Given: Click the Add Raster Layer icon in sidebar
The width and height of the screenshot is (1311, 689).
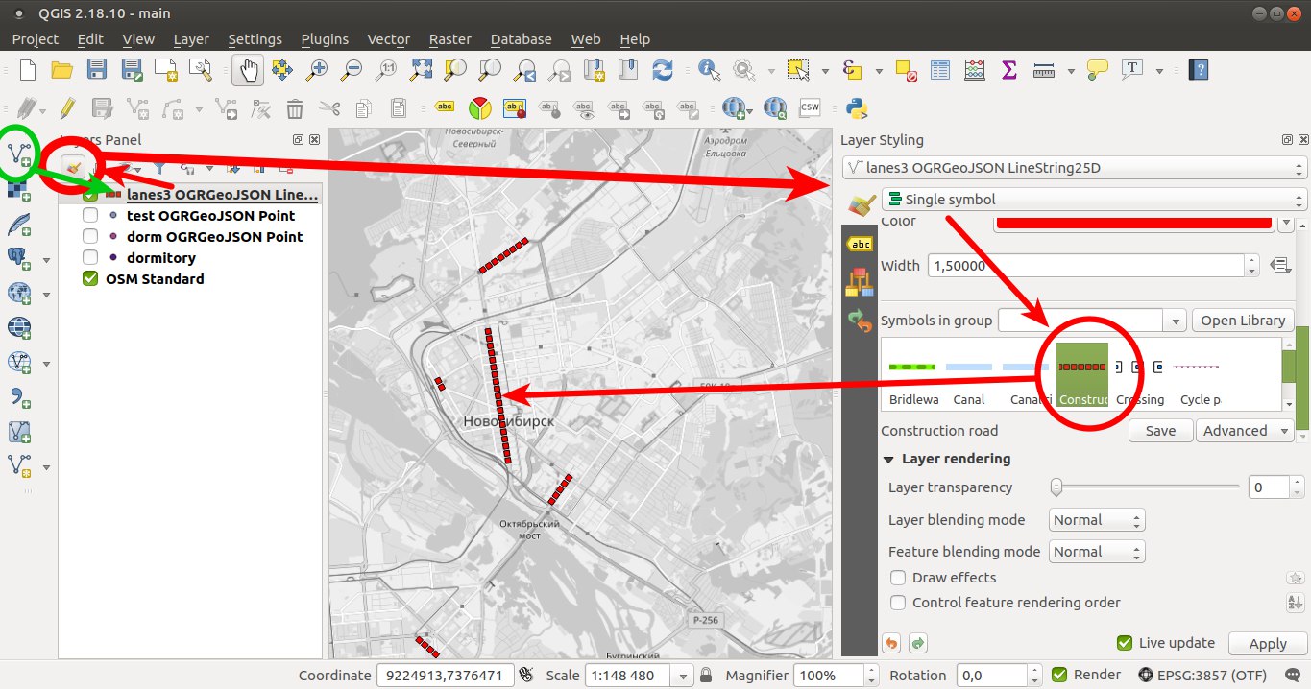Looking at the screenshot, I should pos(18,189).
